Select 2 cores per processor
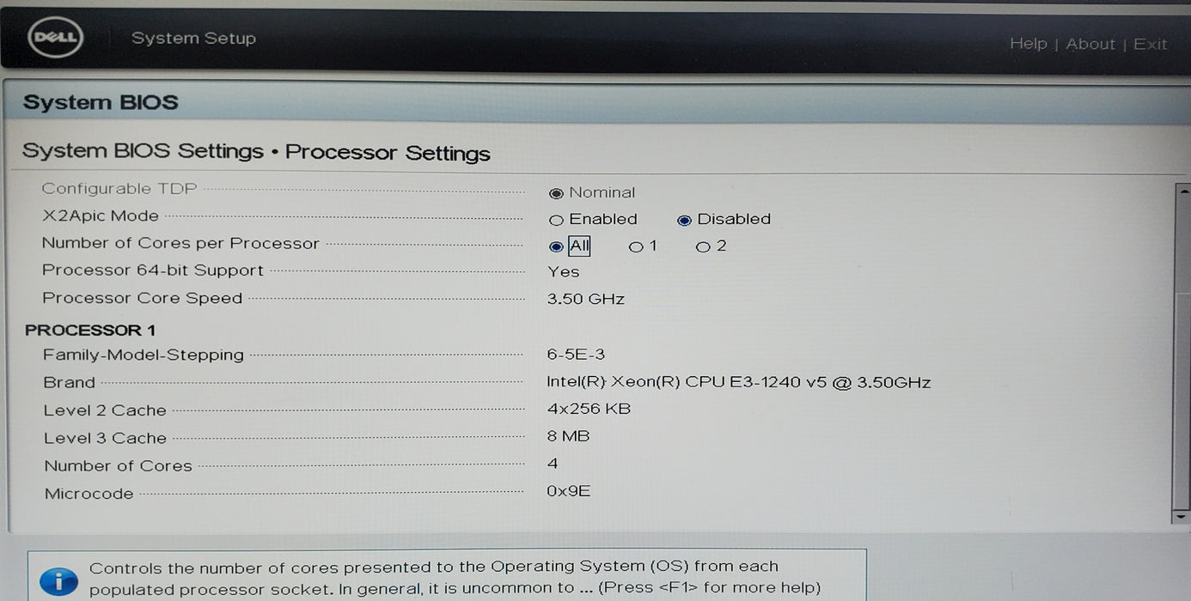 (703, 247)
